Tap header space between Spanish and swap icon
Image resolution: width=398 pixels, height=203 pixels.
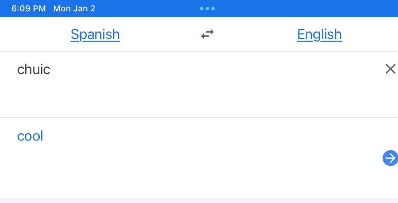click(159, 35)
